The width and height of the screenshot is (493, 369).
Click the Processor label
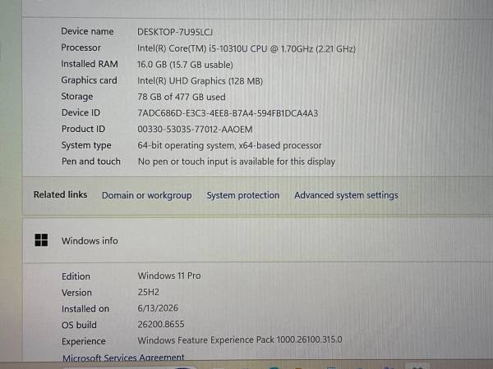click(x=81, y=48)
